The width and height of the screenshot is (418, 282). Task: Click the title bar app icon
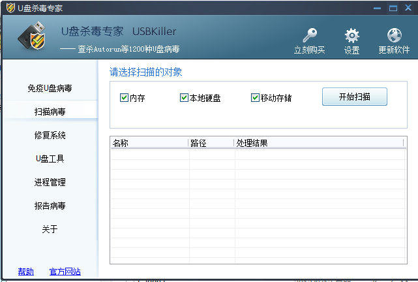[9, 8]
